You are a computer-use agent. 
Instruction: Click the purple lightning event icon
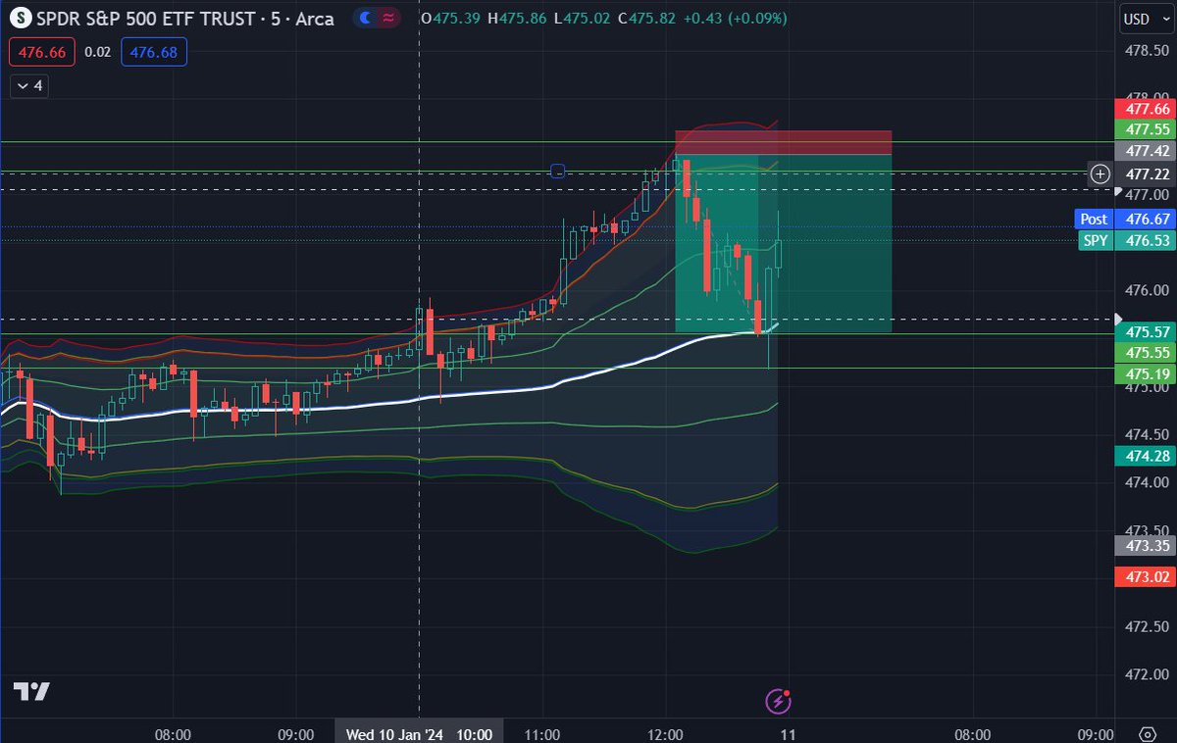pos(778,701)
